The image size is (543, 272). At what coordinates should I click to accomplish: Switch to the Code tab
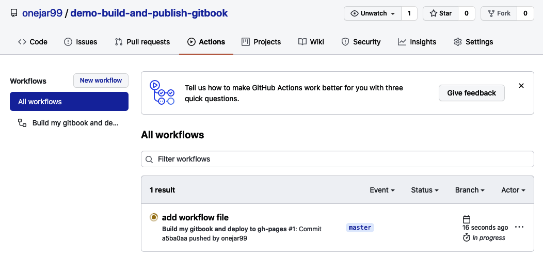pos(33,42)
